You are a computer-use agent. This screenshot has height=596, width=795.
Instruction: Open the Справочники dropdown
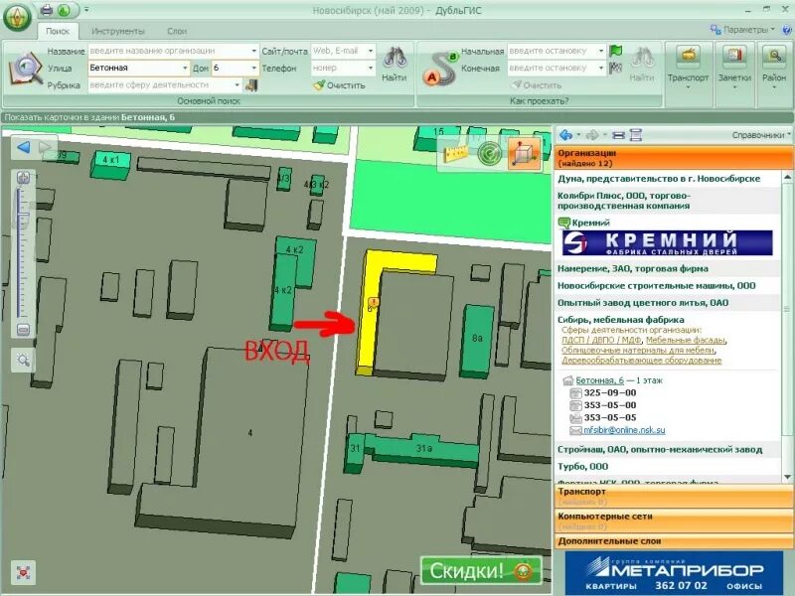(761, 135)
